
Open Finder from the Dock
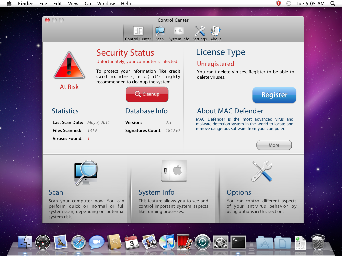pos(25,242)
